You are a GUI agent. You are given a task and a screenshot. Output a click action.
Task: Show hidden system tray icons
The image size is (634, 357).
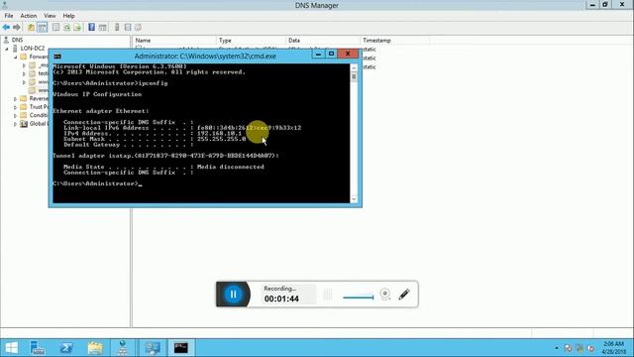[557, 348]
